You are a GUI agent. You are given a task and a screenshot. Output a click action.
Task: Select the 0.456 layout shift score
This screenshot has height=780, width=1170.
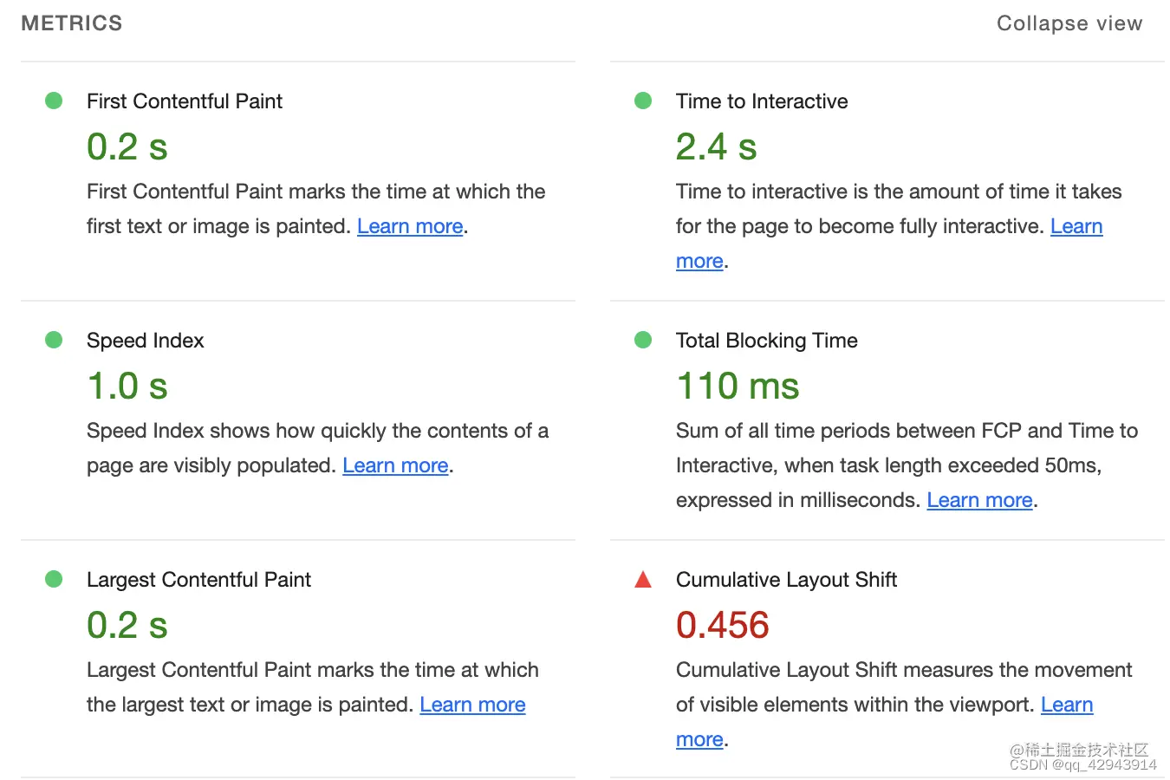point(723,625)
